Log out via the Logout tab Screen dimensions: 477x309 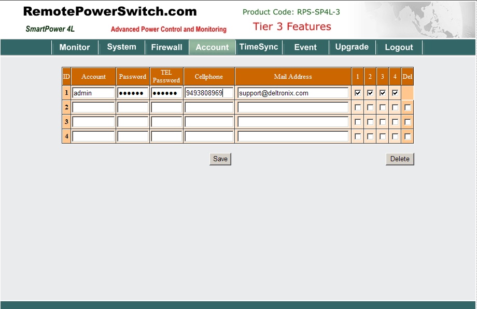click(x=399, y=47)
